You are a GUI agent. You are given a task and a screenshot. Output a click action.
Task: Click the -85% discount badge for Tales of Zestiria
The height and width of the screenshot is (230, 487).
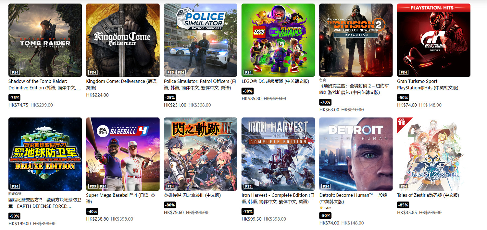pos(403,205)
